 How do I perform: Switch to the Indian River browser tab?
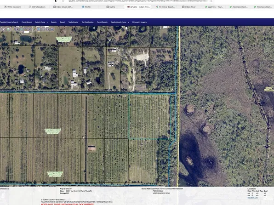pyautogui.click(x=189, y=7)
